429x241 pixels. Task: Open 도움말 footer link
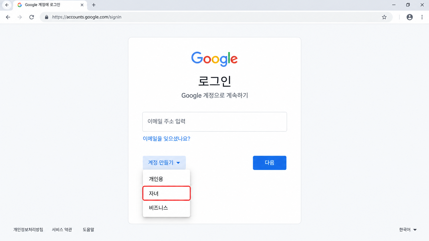coord(88,229)
